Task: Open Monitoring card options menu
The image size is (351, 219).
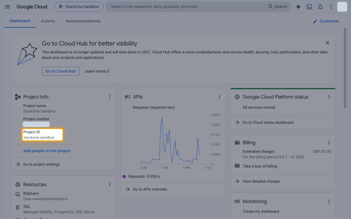Action: click(x=329, y=201)
